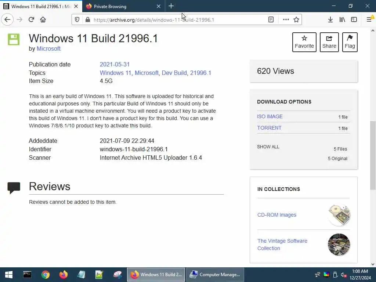Flag this archive item
Viewport: 376px width, 282px height.
tap(350, 42)
